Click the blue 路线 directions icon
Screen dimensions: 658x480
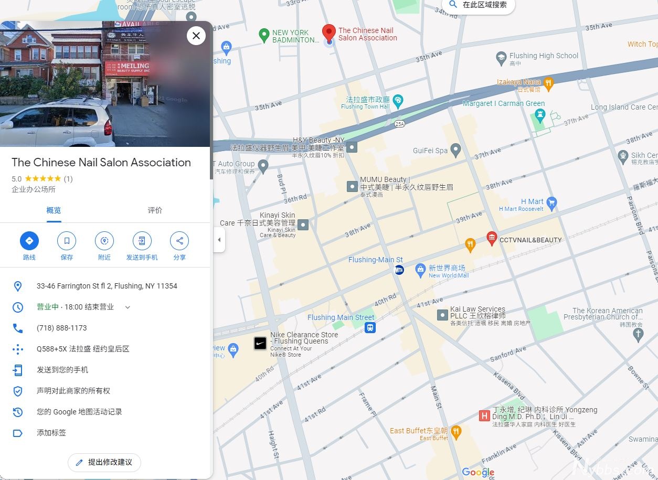tap(29, 241)
